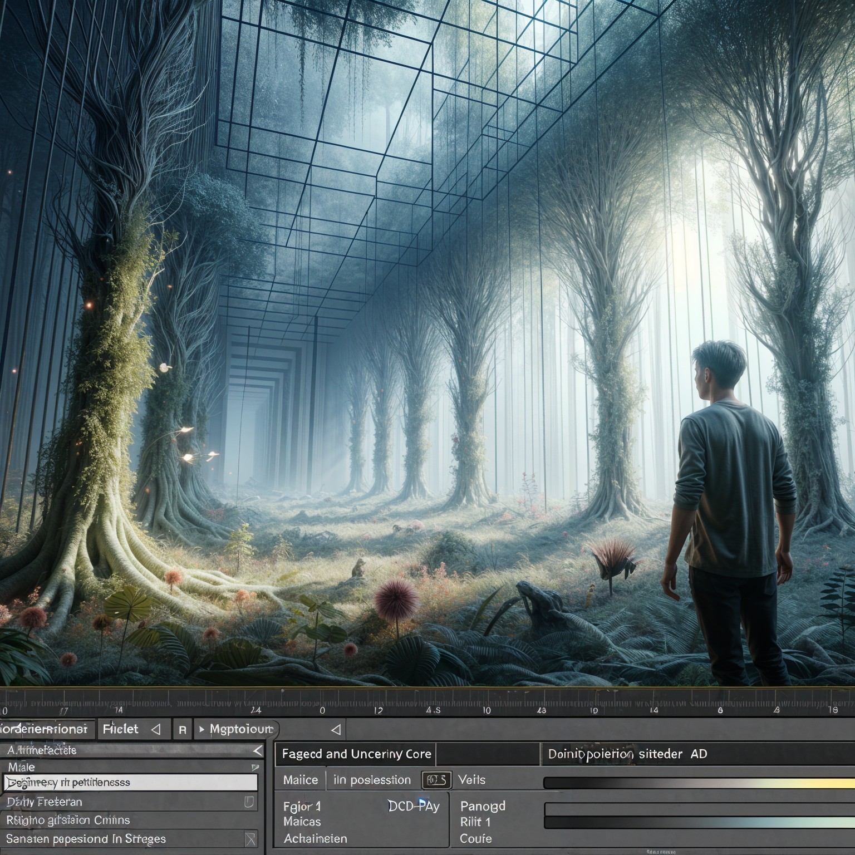
Task: Click the 'iln poslesstion' field
Action: click(x=372, y=780)
